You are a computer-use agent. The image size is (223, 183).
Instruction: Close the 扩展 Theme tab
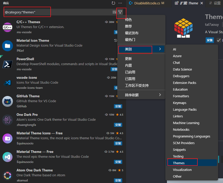pos(202,3)
